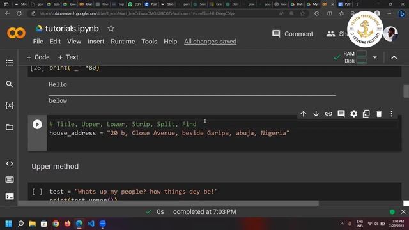This screenshot has width=409, height=230.
Task: Click the Hello output text
Action: (x=58, y=84)
